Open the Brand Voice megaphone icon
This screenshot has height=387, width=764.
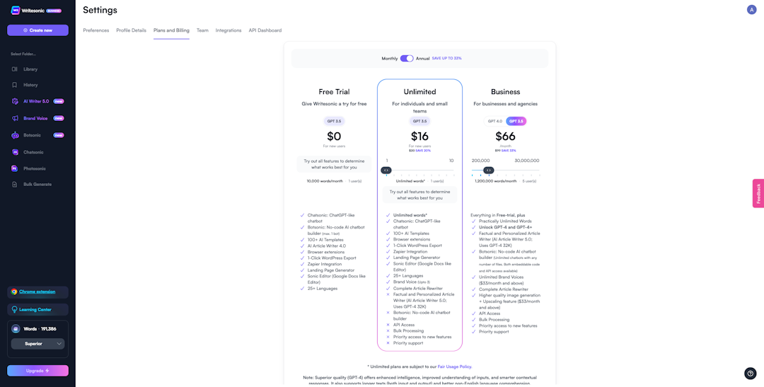click(15, 118)
